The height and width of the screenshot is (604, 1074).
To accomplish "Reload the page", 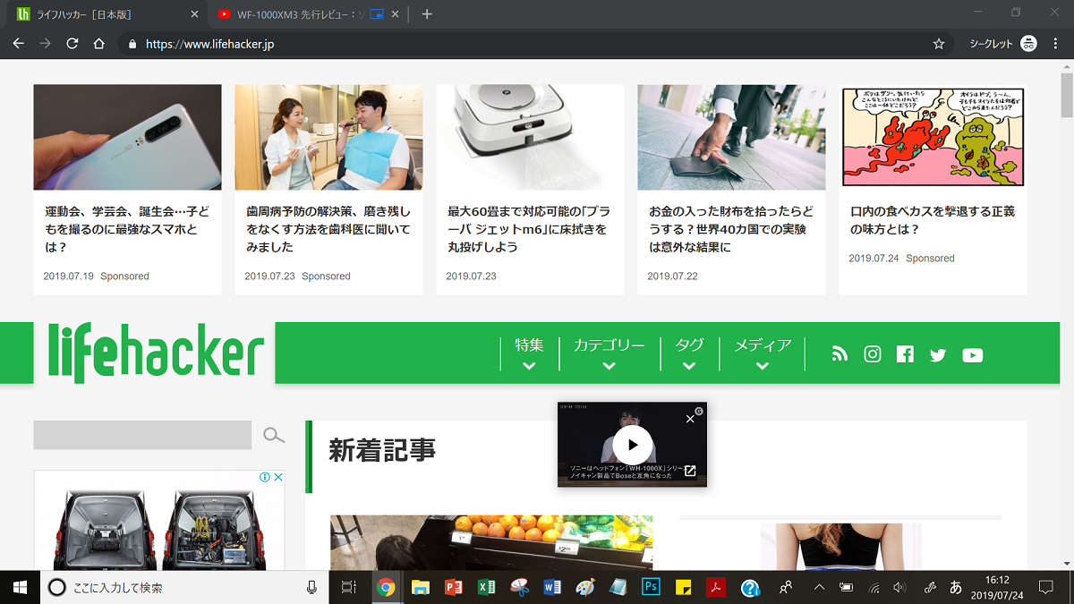I will [72, 44].
